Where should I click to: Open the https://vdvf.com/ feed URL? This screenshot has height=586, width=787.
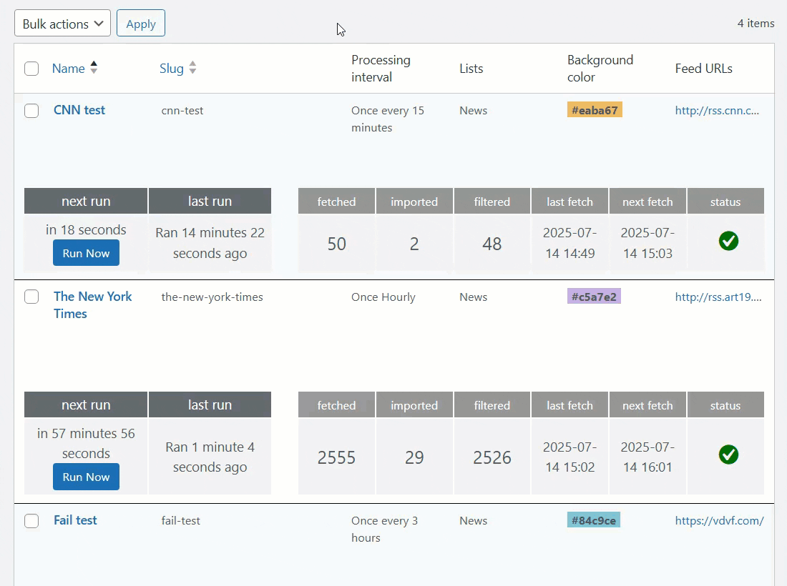pos(719,520)
